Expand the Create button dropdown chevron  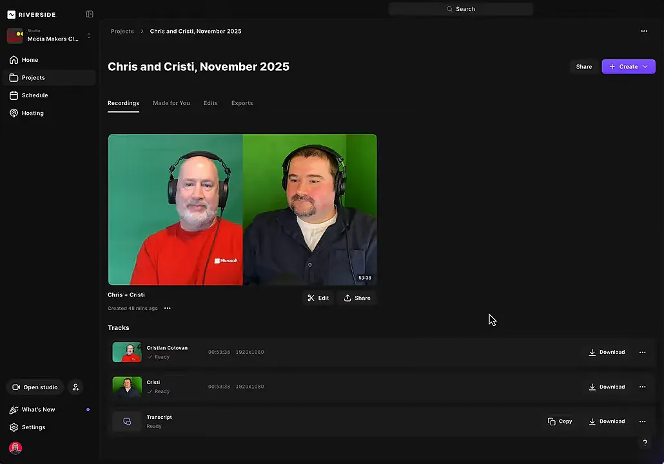point(645,66)
